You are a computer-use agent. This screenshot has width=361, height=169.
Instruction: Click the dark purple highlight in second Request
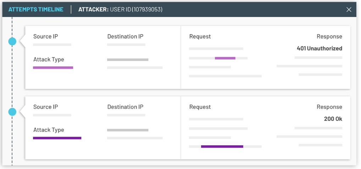click(222, 146)
